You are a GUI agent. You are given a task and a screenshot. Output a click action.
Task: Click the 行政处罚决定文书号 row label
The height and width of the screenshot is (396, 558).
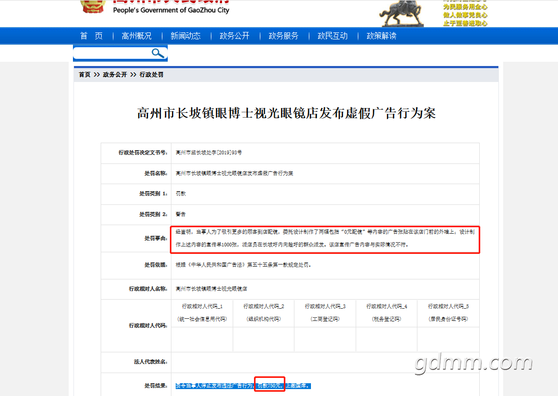[143, 153]
